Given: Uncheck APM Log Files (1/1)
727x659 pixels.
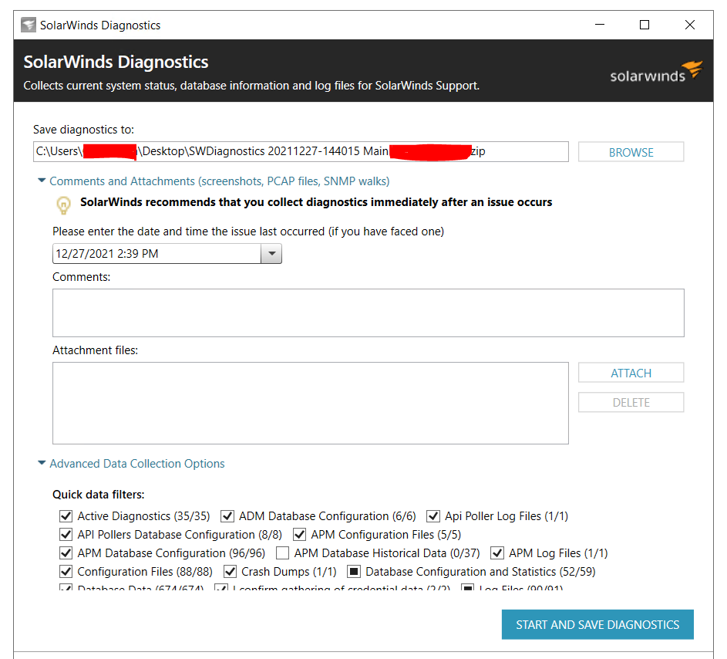Looking at the screenshot, I should point(497,553).
